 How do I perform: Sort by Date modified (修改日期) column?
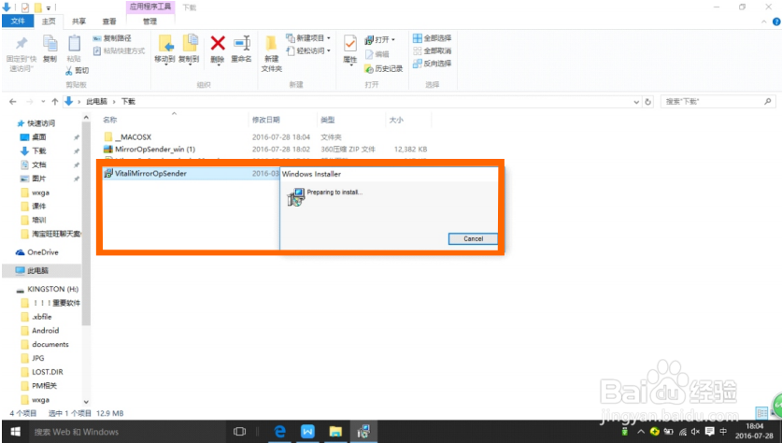266,120
